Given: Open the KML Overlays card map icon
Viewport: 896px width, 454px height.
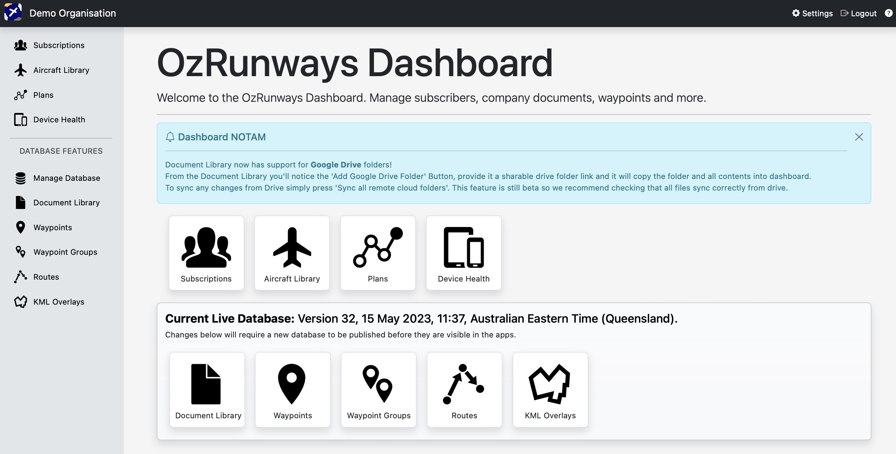Looking at the screenshot, I should (549, 384).
